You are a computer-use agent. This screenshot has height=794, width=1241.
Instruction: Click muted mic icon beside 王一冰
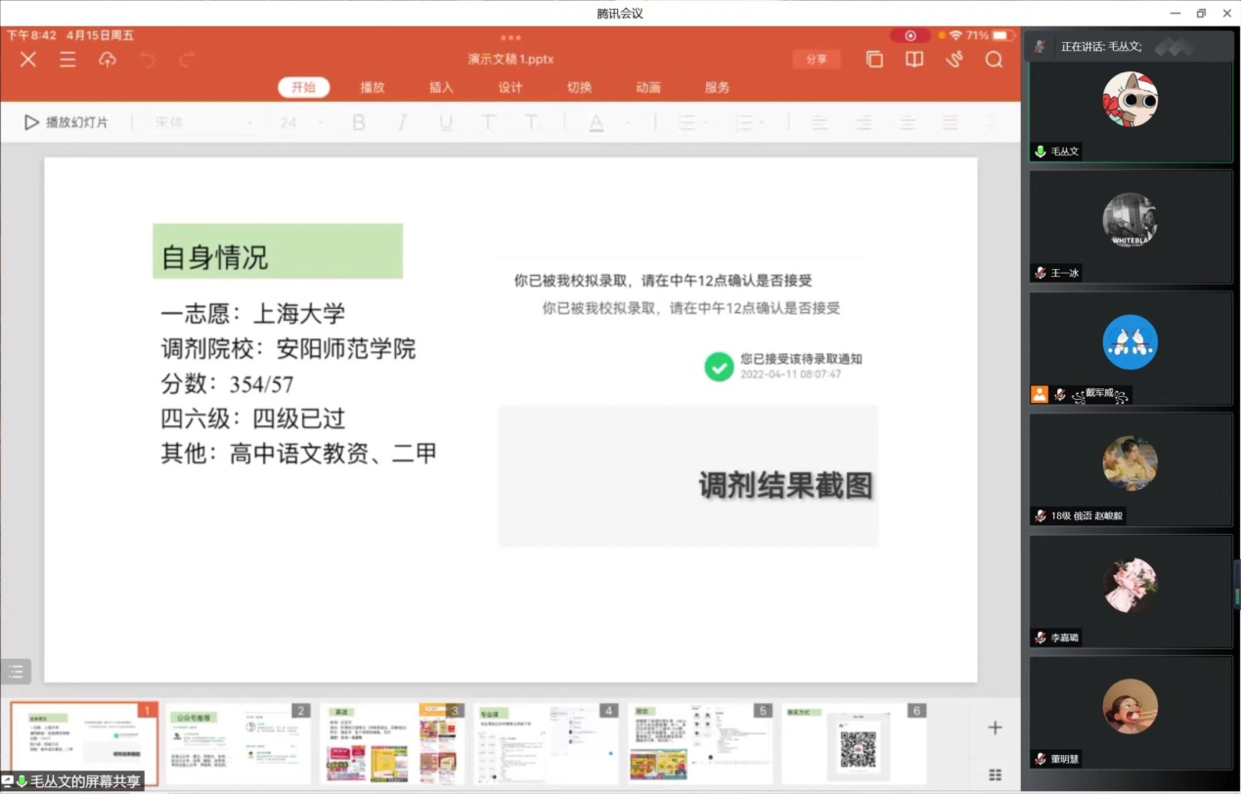pyautogui.click(x=1041, y=273)
